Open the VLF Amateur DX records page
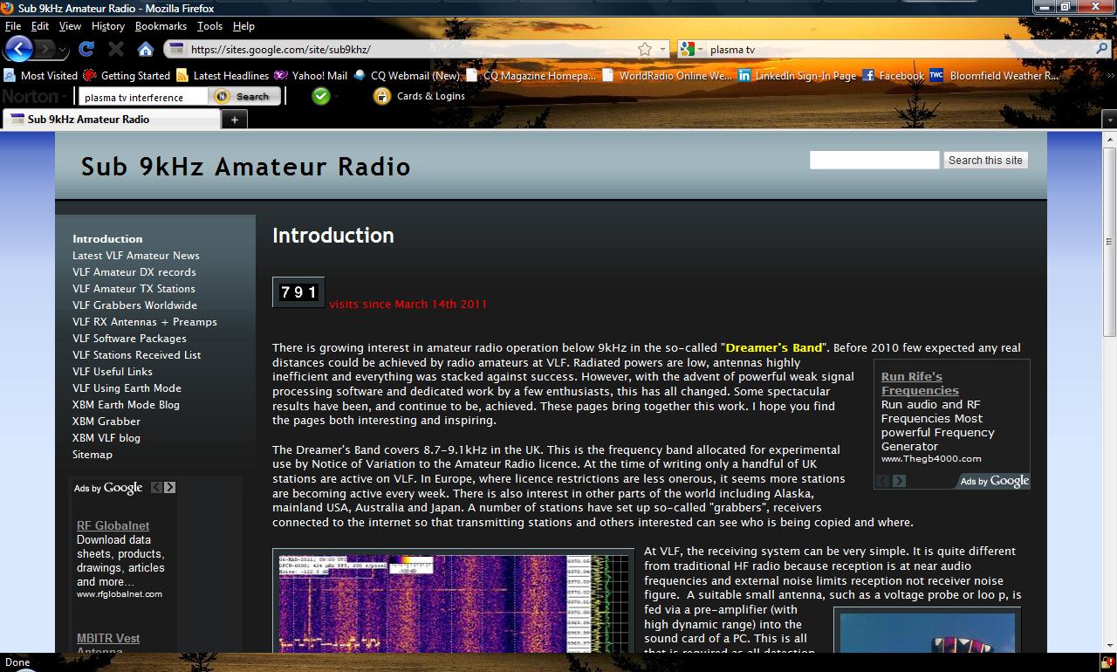The image size is (1117, 672). click(134, 272)
